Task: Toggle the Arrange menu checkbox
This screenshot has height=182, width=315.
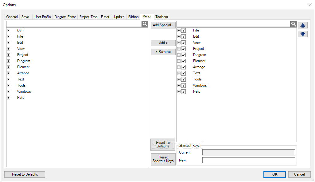Action: 183,67
